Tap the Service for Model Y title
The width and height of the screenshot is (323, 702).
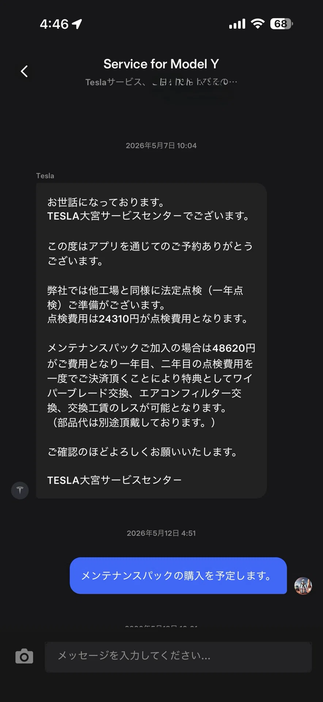[x=161, y=64]
